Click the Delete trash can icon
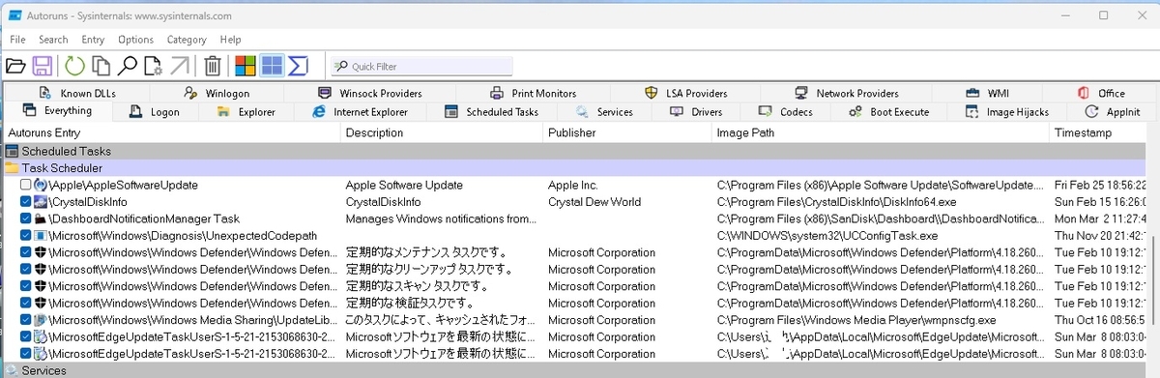1160x378 pixels. [213, 66]
